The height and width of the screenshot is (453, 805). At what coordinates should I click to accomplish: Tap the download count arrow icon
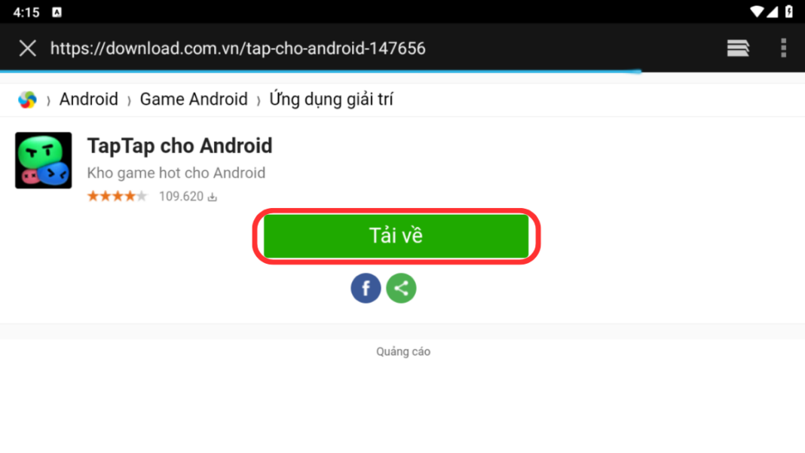pyautogui.click(x=213, y=197)
